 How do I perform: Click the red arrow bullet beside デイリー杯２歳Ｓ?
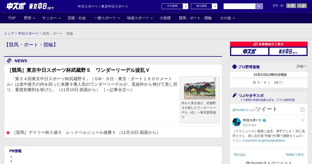(x=8, y=133)
